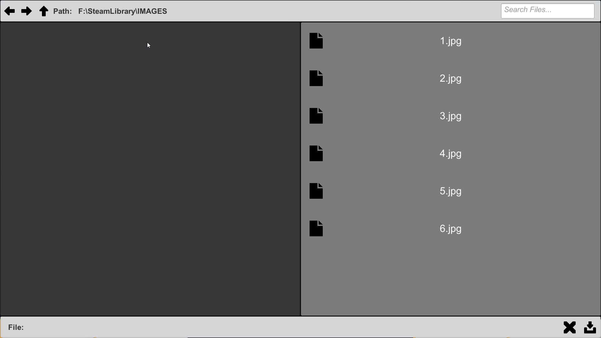Click the F:\SteamLibrary\IMAGES path text

pos(123,11)
